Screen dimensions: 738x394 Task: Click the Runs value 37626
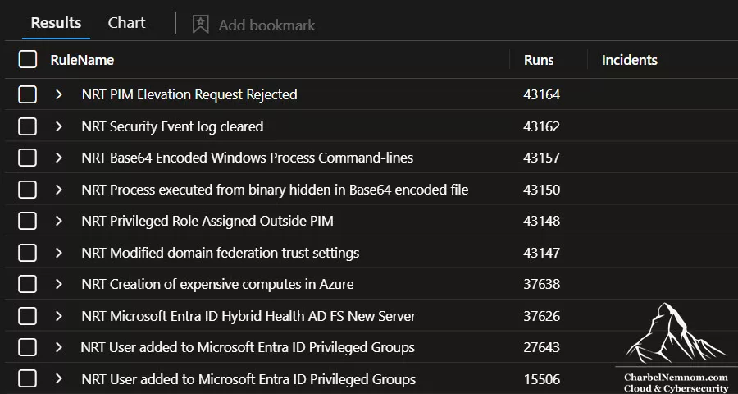(x=542, y=316)
